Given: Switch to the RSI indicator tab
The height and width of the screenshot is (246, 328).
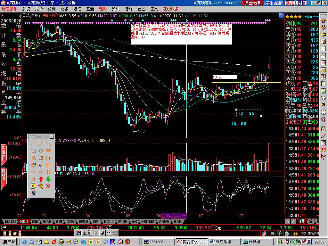Looking at the screenshot, I should (35, 222).
